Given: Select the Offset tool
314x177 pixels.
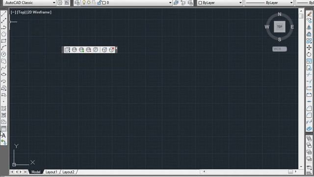Looking at the screenshot, I should click(309, 34).
